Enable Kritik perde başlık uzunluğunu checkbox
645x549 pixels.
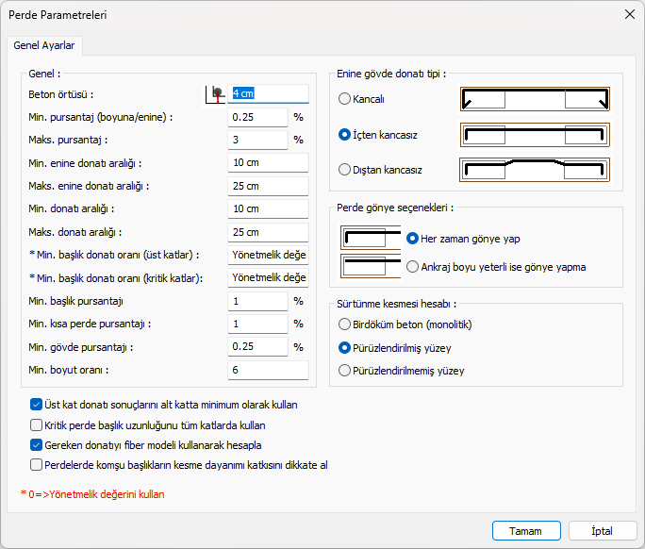37,425
